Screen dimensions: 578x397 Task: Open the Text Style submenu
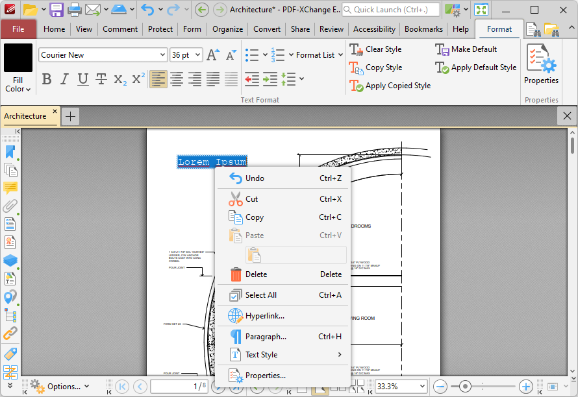coord(283,355)
